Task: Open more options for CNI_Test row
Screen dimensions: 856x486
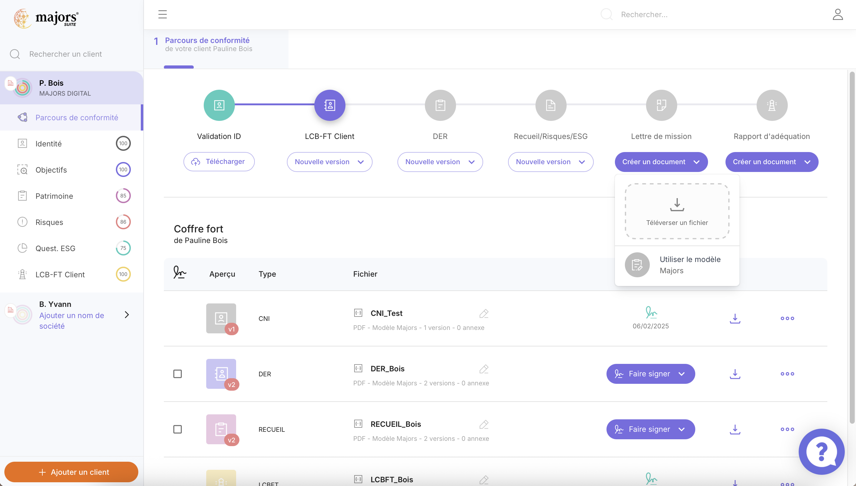Action: click(x=787, y=318)
